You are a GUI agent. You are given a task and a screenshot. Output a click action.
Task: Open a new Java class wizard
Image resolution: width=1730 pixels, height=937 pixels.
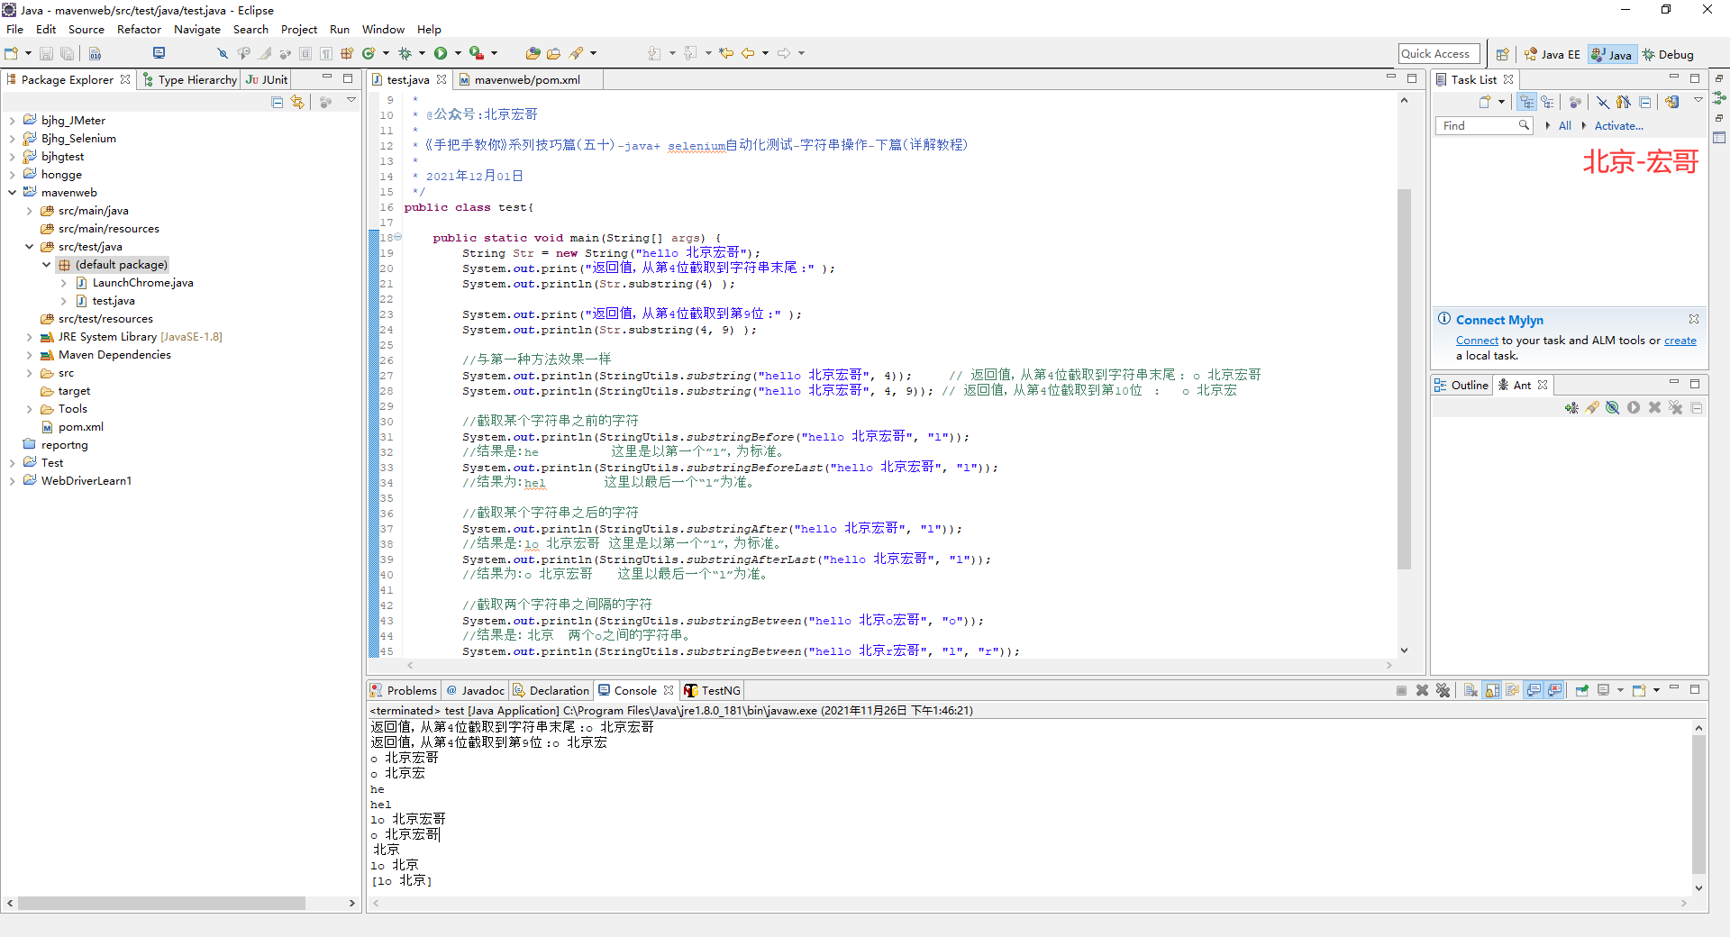pos(369,52)
